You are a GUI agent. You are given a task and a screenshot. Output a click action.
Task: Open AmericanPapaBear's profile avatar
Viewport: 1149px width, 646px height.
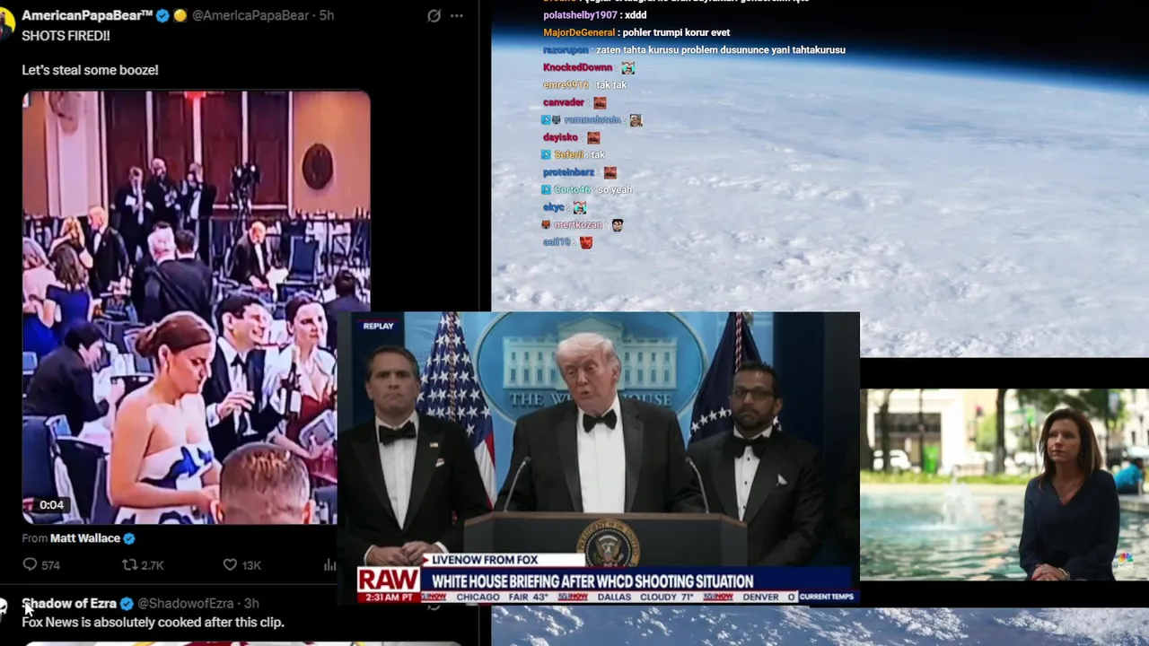pyautogui.click(x=5, y=22)
